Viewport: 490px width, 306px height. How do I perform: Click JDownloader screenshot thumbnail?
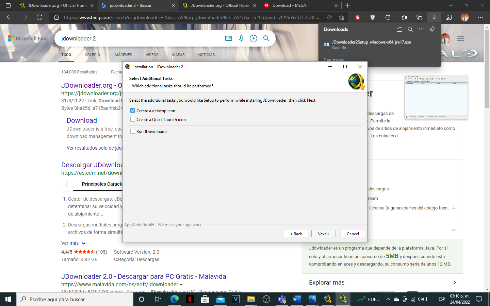(x=436, y=98)
